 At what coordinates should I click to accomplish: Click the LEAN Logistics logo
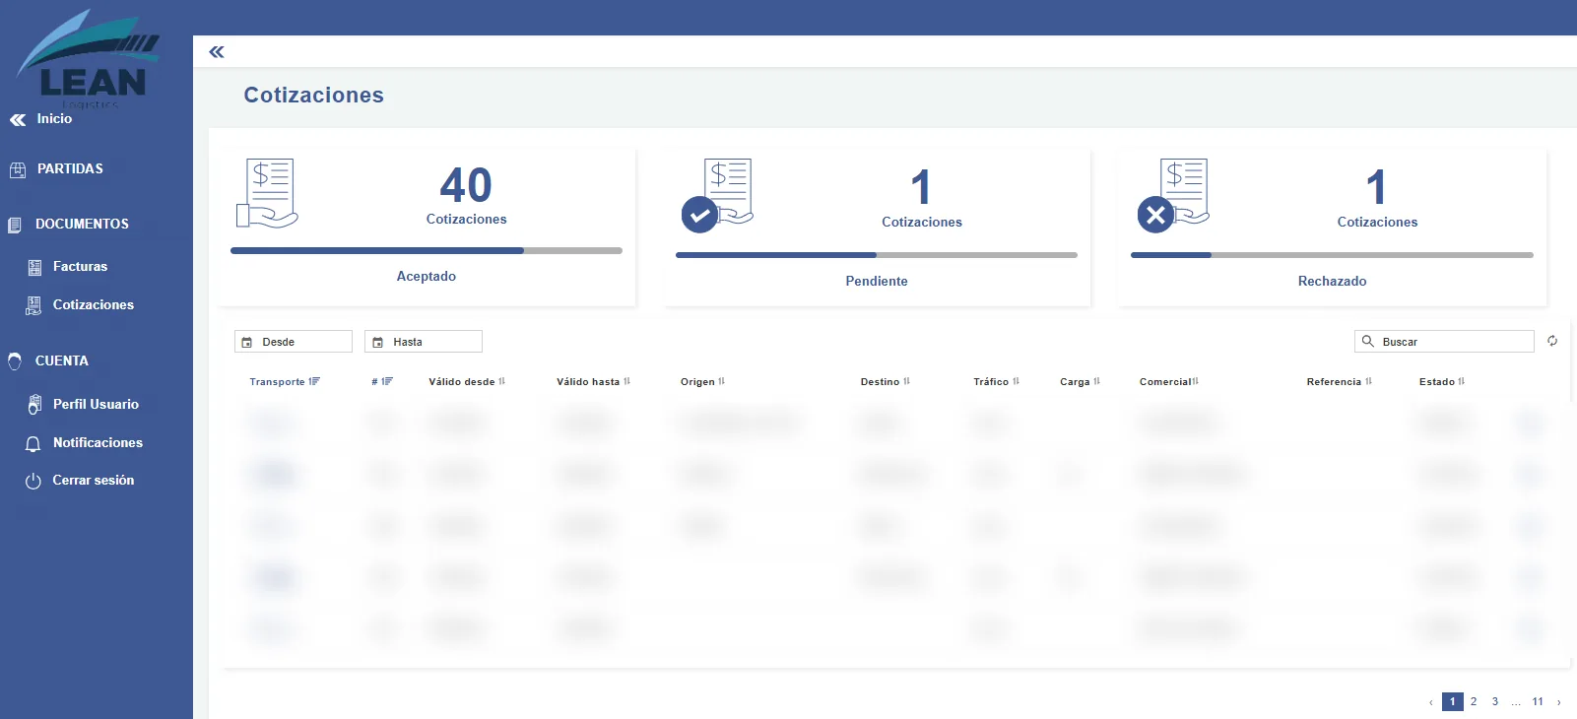(88, 58)
